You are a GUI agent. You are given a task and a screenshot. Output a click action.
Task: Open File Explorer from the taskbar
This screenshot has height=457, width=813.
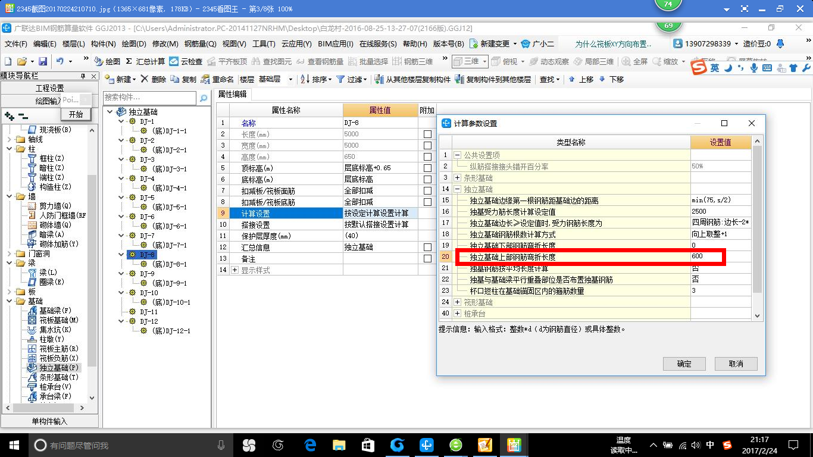(339, 445)
